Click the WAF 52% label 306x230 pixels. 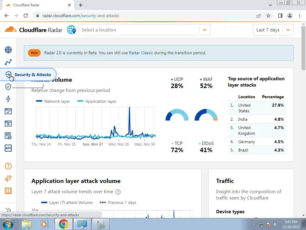pos(206,83)
